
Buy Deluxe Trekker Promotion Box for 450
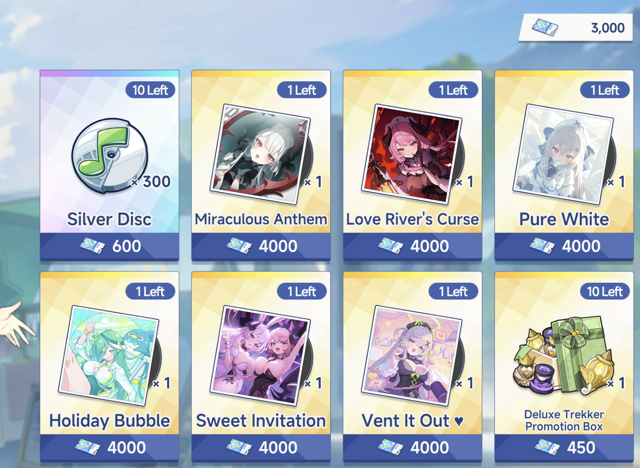[564, 447]
